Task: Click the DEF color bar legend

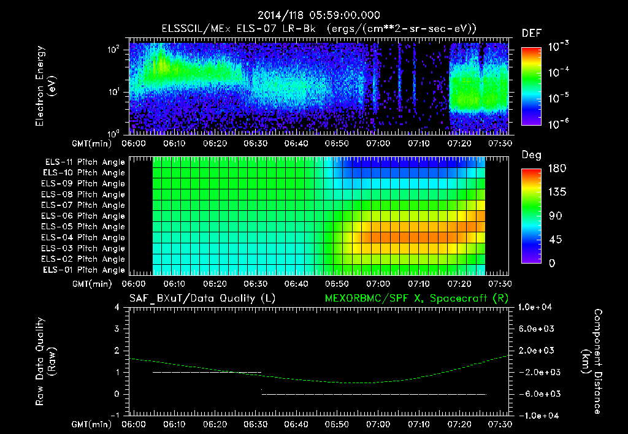Action: pos(531,86)
